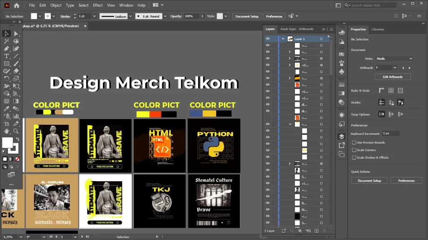Enable Scale Strokes & Effects checkbox
The image size is (428, 240).
[x=354, y=157]
